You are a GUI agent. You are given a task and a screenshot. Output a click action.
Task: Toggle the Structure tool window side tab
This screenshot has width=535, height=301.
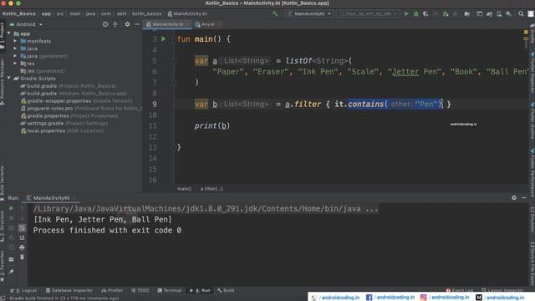click(3, 226)
